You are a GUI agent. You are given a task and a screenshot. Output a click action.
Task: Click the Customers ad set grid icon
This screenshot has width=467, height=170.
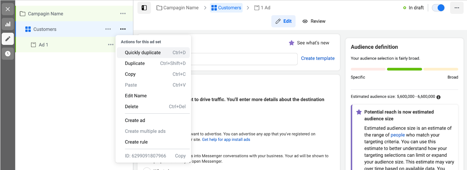coord(28,29)
